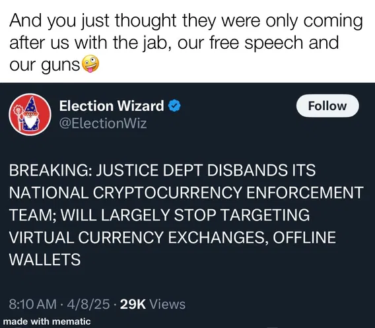This screenshot has height=328, width=375.
Task: Click NATIONAL CRYPTOCURRENCY ENFORCEMENT text line
Action: coord(186,193)
